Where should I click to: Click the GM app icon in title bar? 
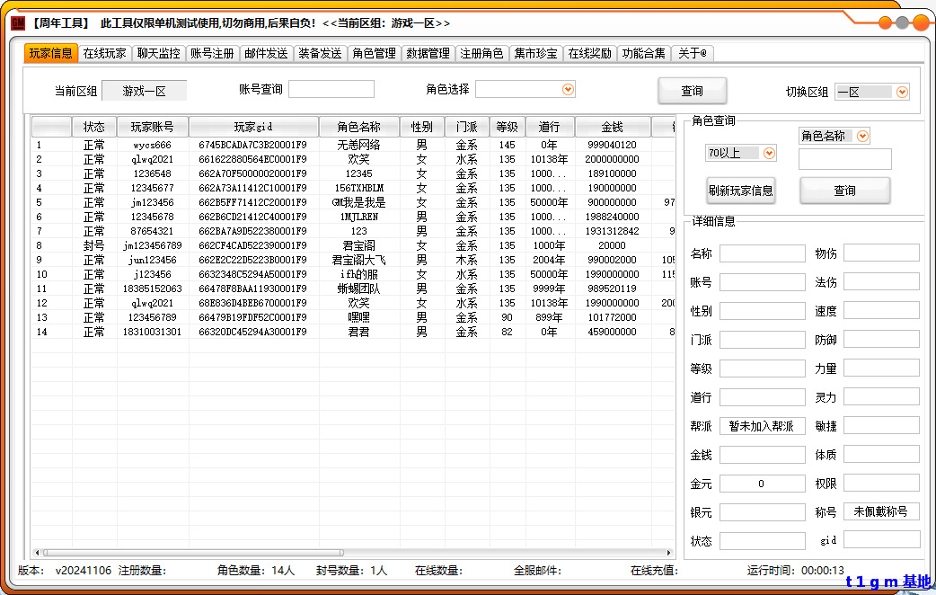(x=18, y=22)
